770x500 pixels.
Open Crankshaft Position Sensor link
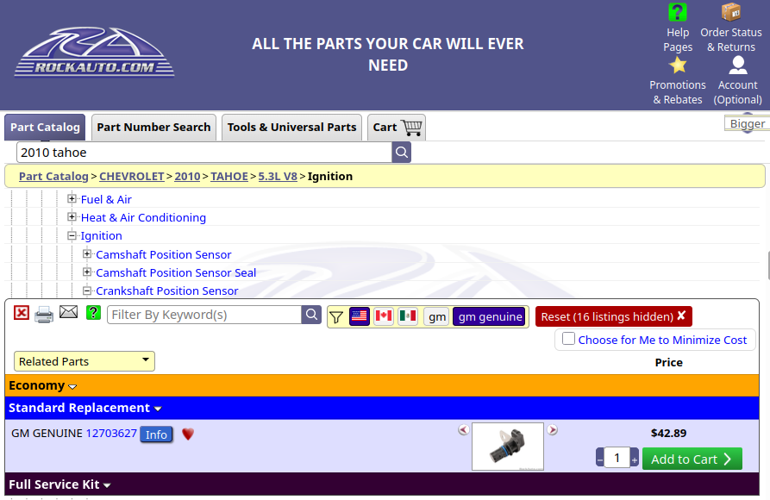pos(167,291)
